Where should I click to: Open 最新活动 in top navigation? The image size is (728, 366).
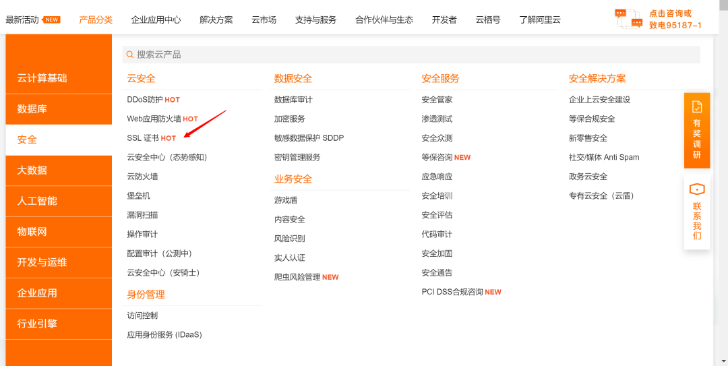point(22,20)
